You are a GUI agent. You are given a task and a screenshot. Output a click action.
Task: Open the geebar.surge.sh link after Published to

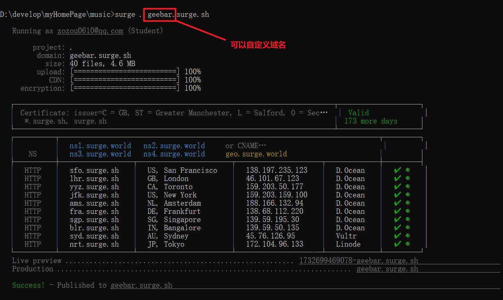[141, 285]
